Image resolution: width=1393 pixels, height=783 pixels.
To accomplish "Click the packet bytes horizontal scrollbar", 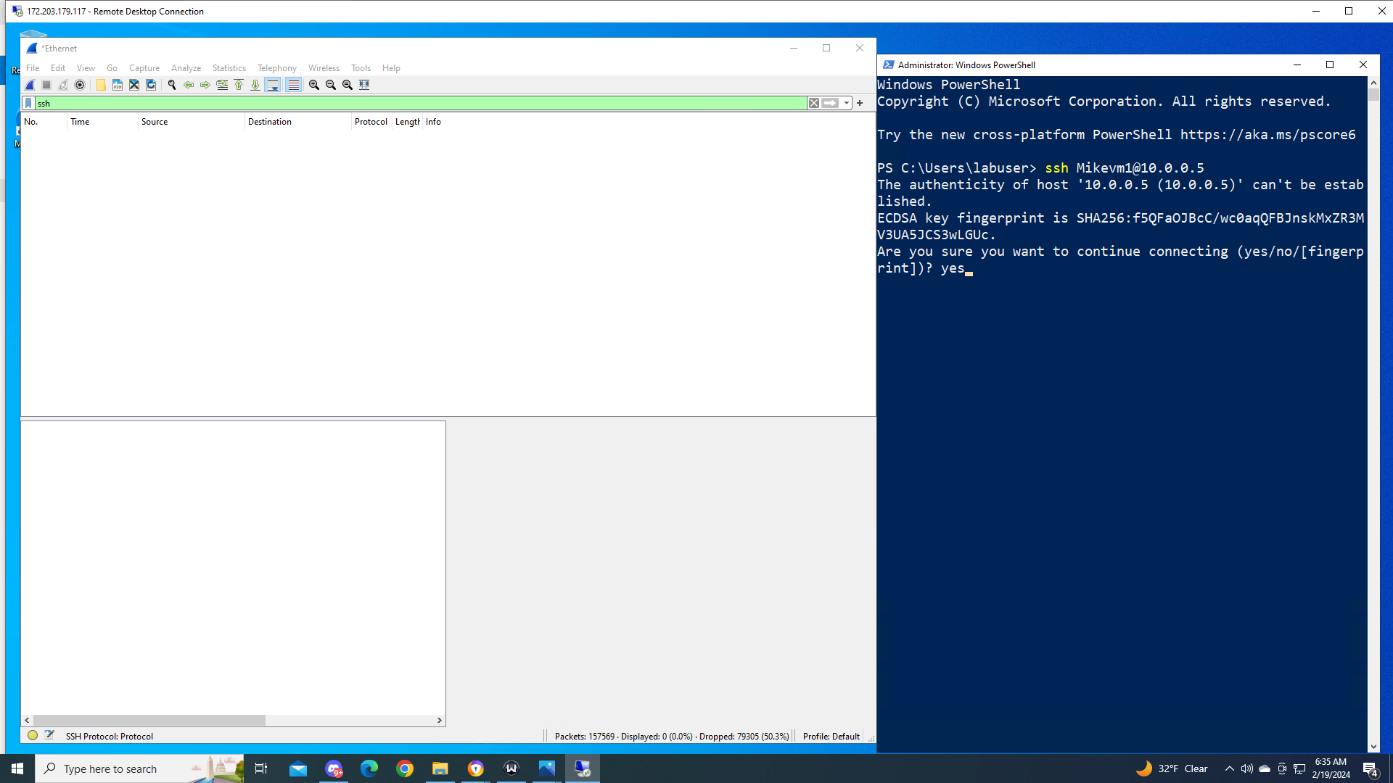I will pos(149,720).
